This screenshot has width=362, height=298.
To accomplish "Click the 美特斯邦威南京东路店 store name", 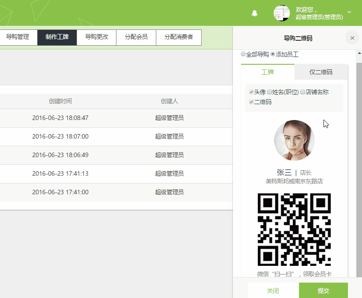I will coord(294,181).
